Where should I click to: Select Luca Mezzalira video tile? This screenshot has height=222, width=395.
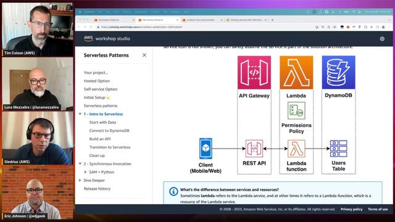tap(38, 84)
